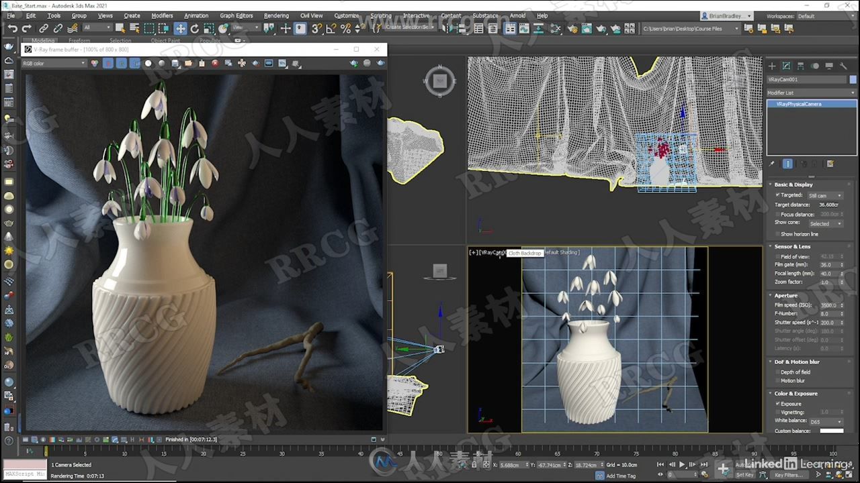The width and height of the screenshot is (860, 483).
Task: Activate the Select and Rotate tool
Action: [195, 28]
